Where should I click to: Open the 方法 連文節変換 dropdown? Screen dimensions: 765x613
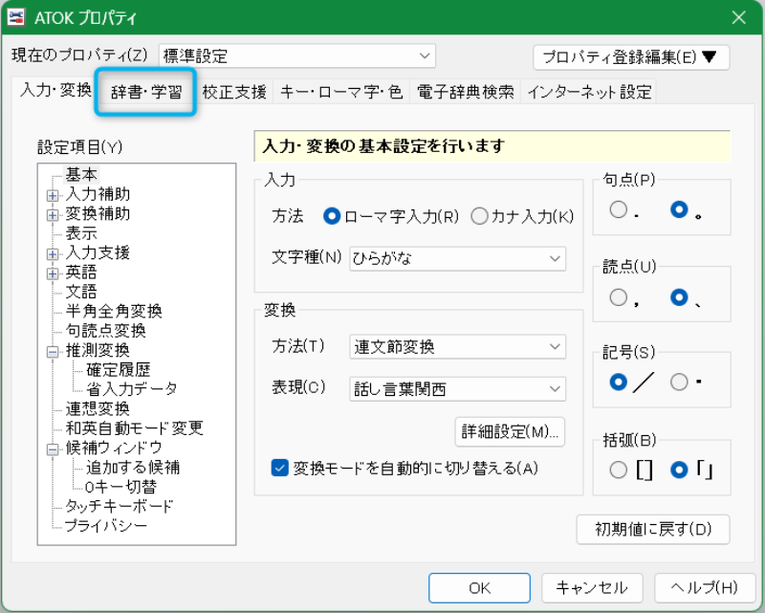457,346
